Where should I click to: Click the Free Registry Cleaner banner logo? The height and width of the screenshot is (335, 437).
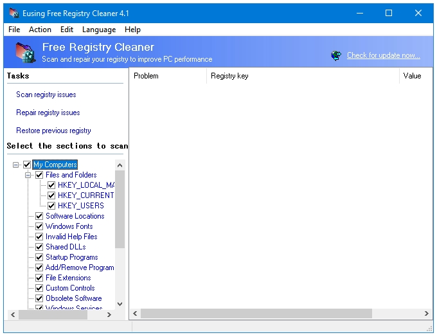click(x=25, y=52)
